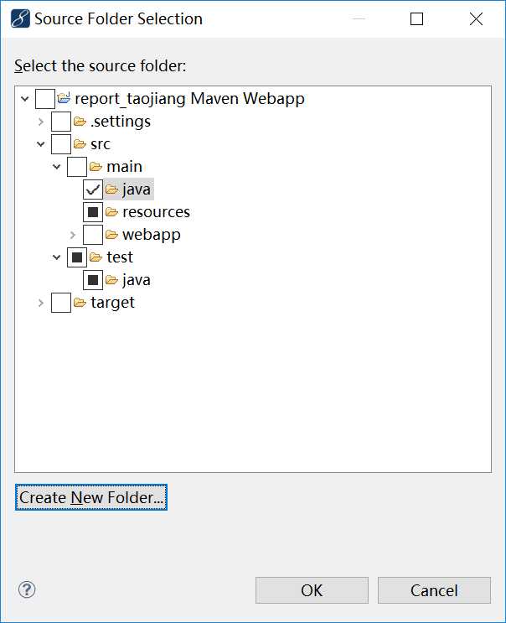Click the resources folder icon
Image resolution: width=506 pixels, height=623 pixels.
point(111,212)
